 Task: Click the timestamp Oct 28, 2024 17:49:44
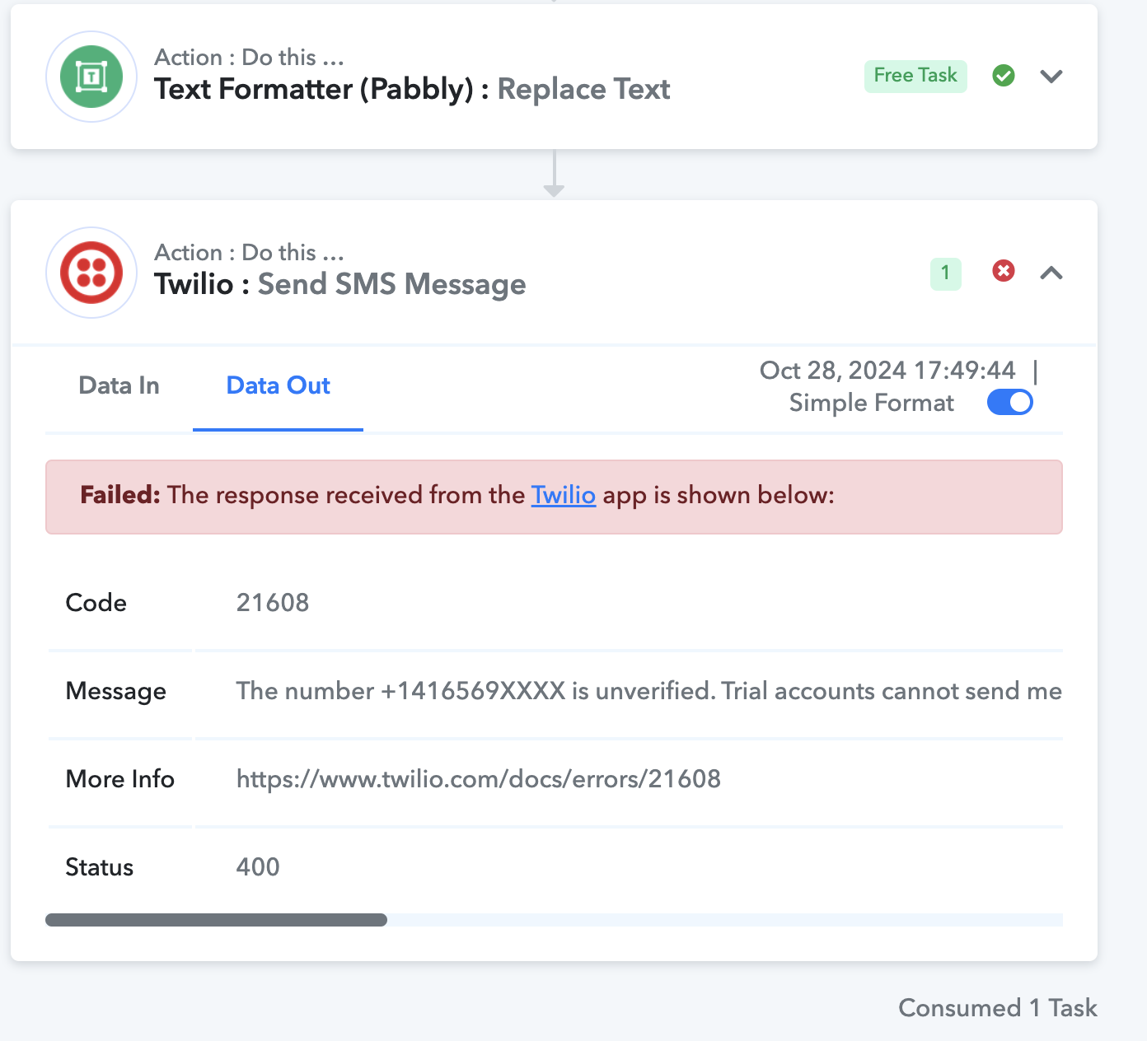(887, 371)
